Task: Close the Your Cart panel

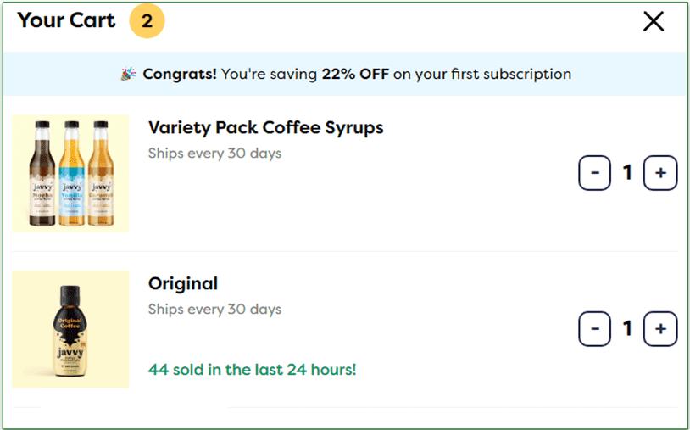Action: point(654,22)
